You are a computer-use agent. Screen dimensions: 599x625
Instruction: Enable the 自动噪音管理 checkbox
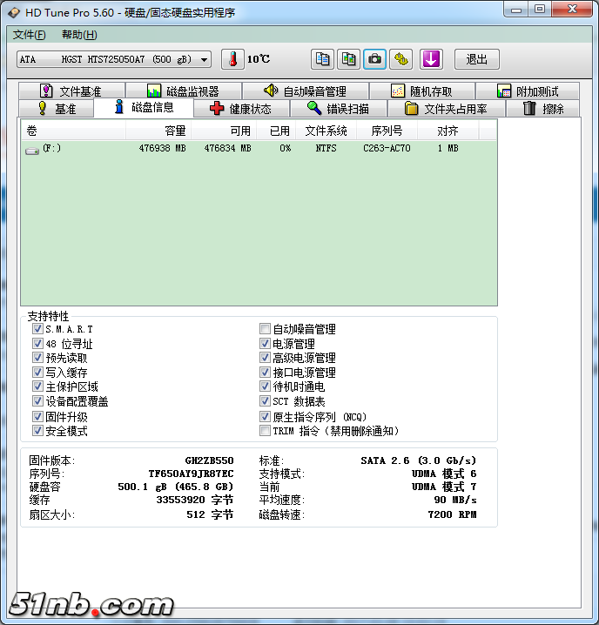265,330
